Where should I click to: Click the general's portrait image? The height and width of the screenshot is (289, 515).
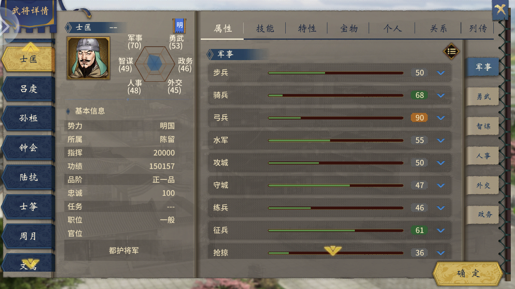tap(88, 58)
